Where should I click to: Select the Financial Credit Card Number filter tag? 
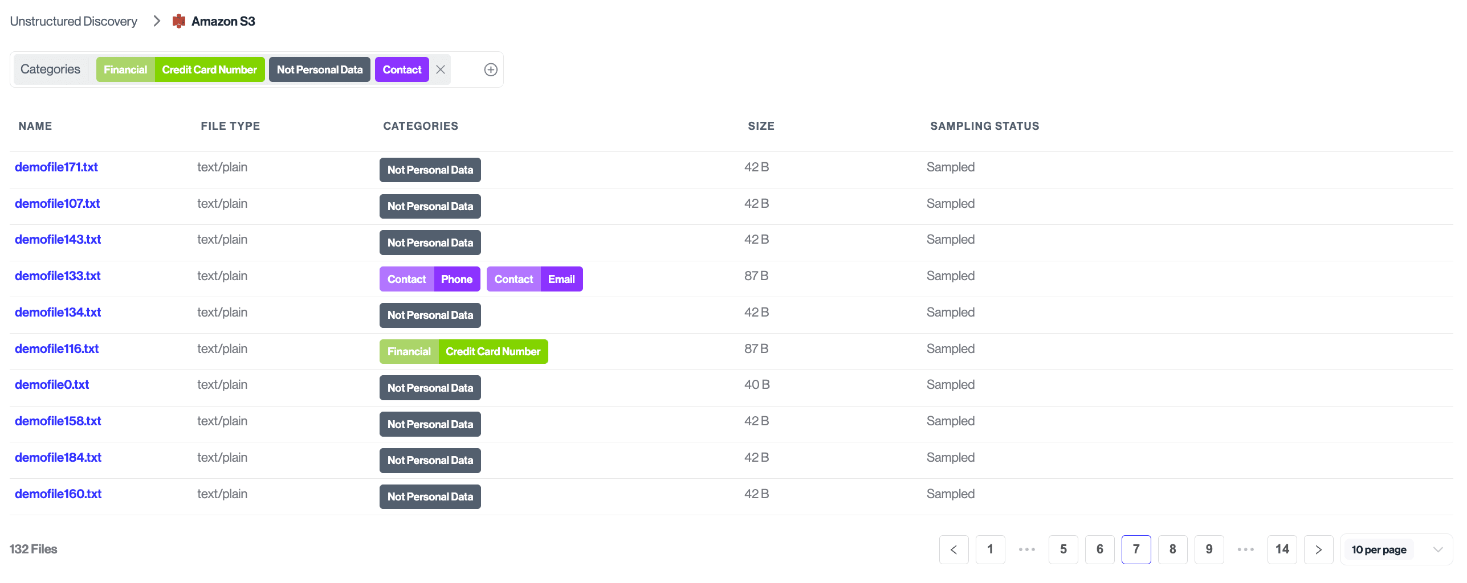(180, 69)
